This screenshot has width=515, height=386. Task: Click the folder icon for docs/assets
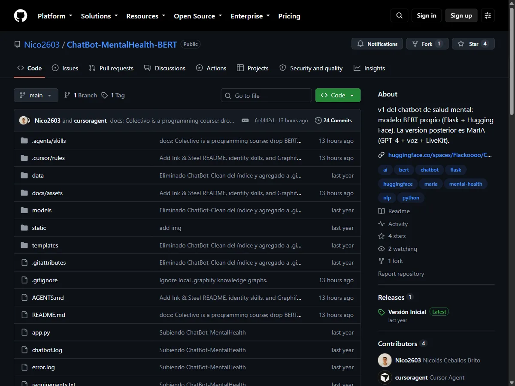24,193
